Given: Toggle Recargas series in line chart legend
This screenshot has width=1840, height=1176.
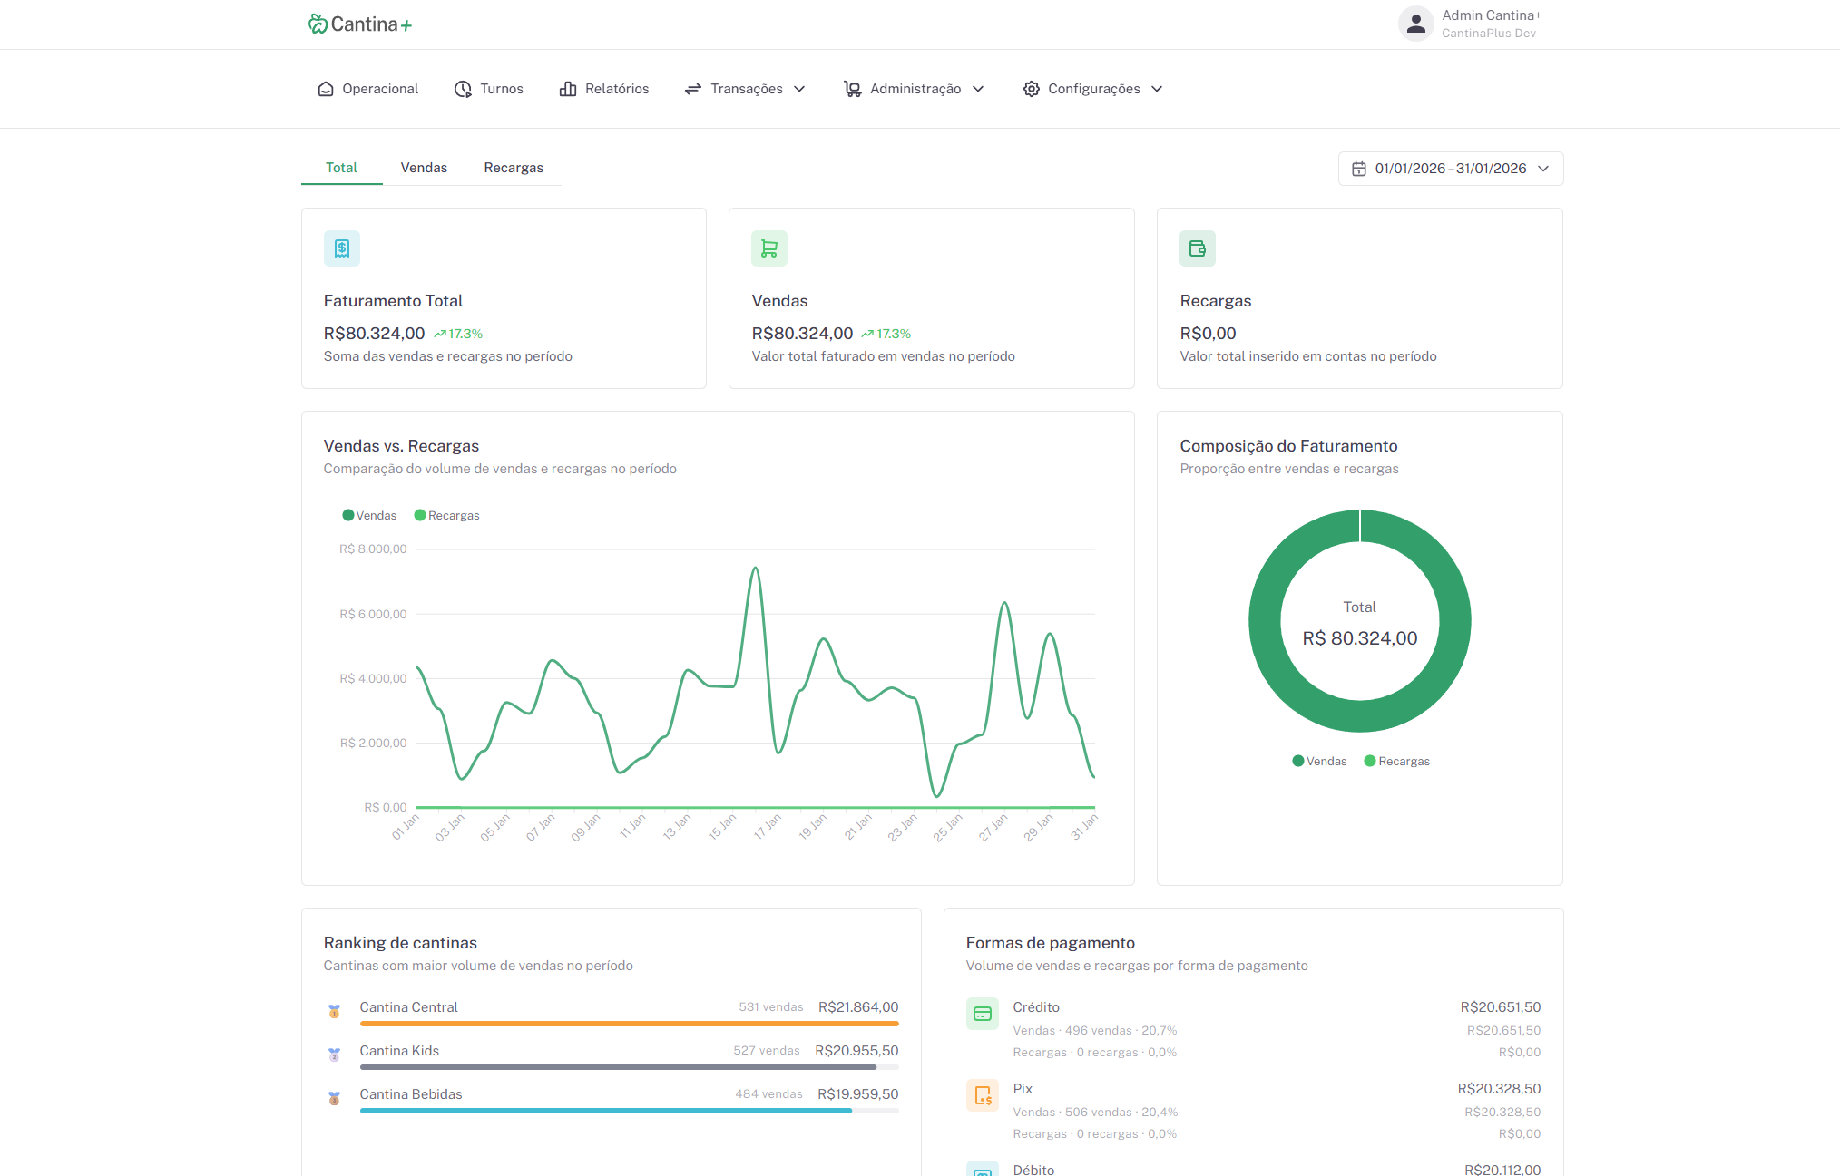Looking at the screenshot, I should point(446,515).
